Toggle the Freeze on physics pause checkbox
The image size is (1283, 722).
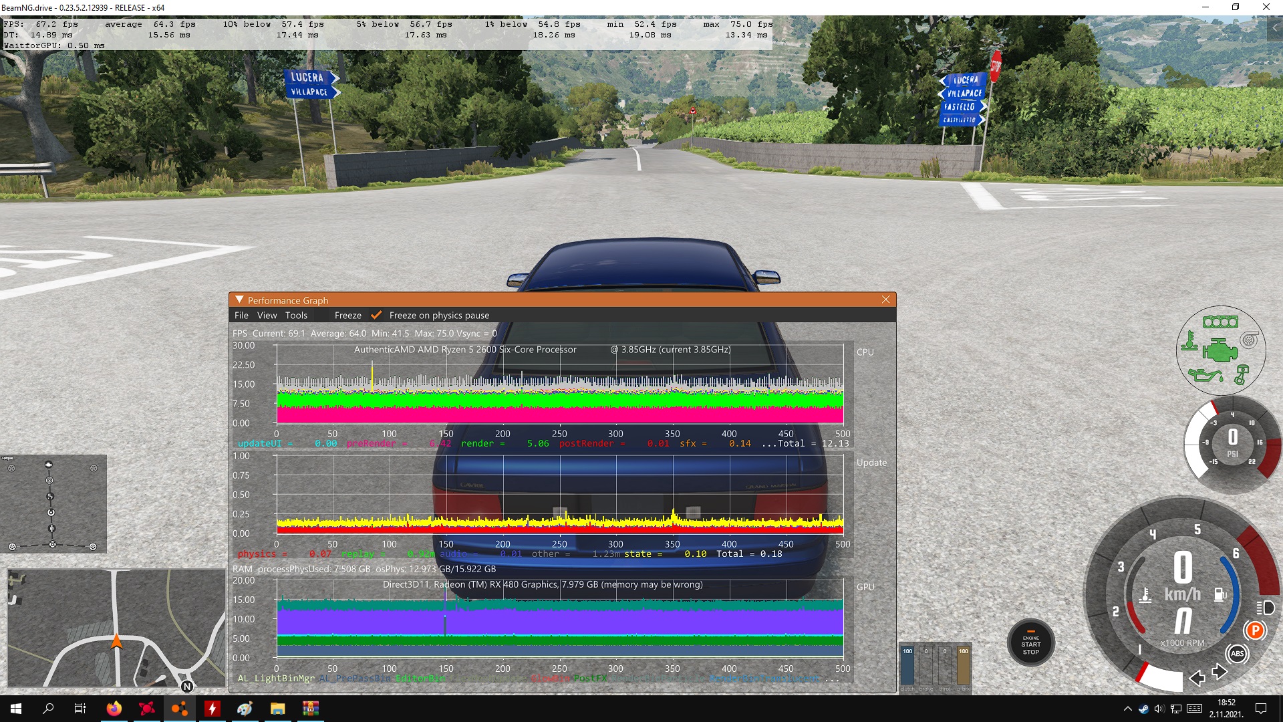click(x=376, y=316)
